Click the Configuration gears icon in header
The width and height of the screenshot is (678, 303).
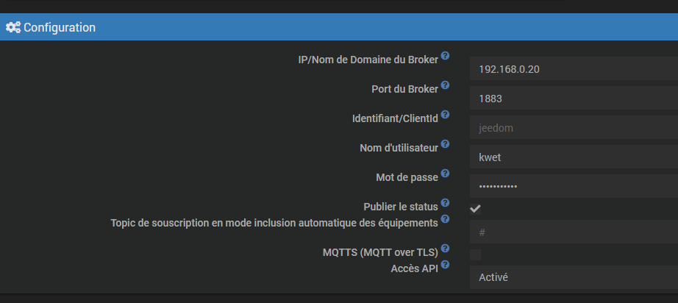13,28
